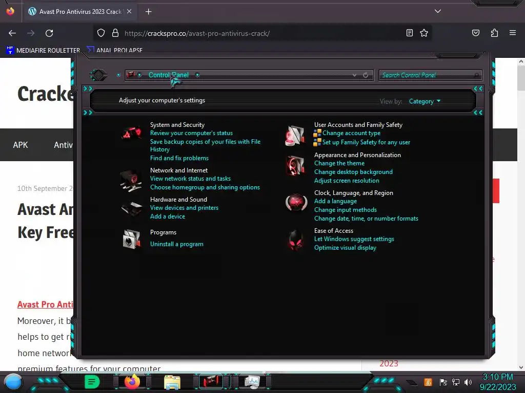Screen dimensions: 525x393
Task: Expand the View by Category dropdown
Action: click(x=425, y=101)
